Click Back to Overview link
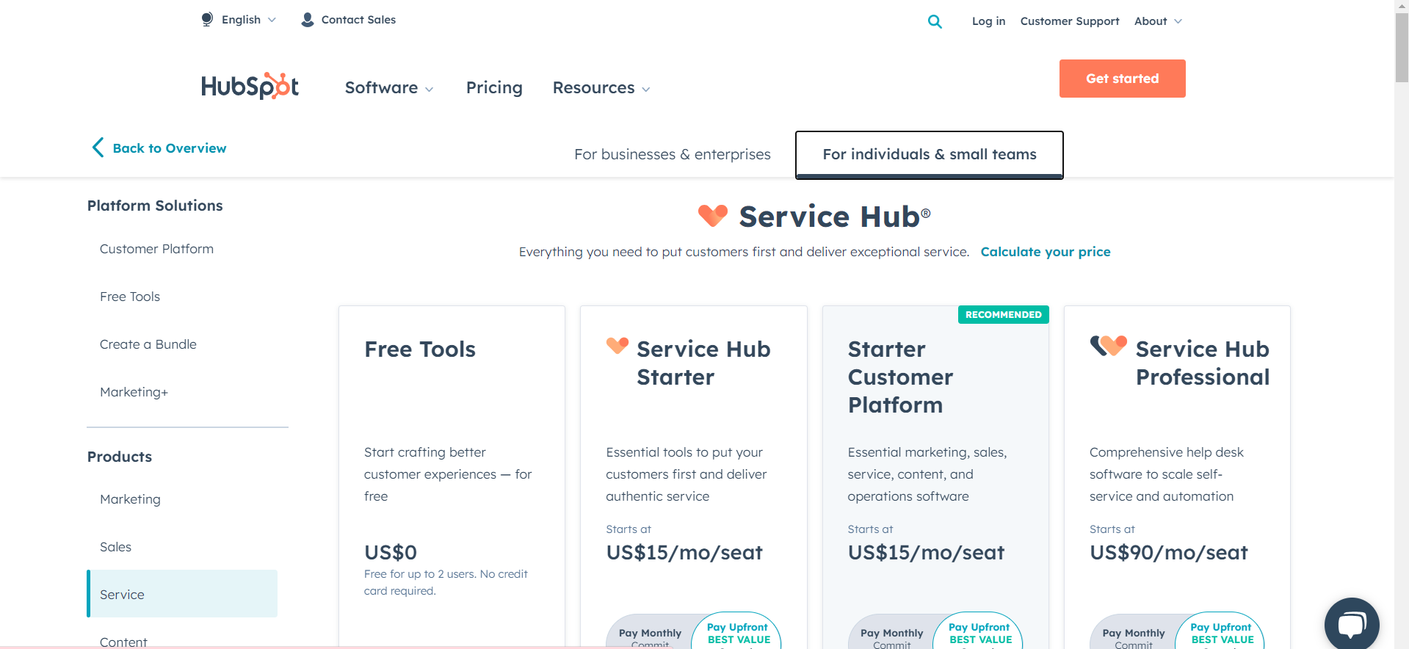The height and width of the screenshot is (649, 1409). click(170, 148)
